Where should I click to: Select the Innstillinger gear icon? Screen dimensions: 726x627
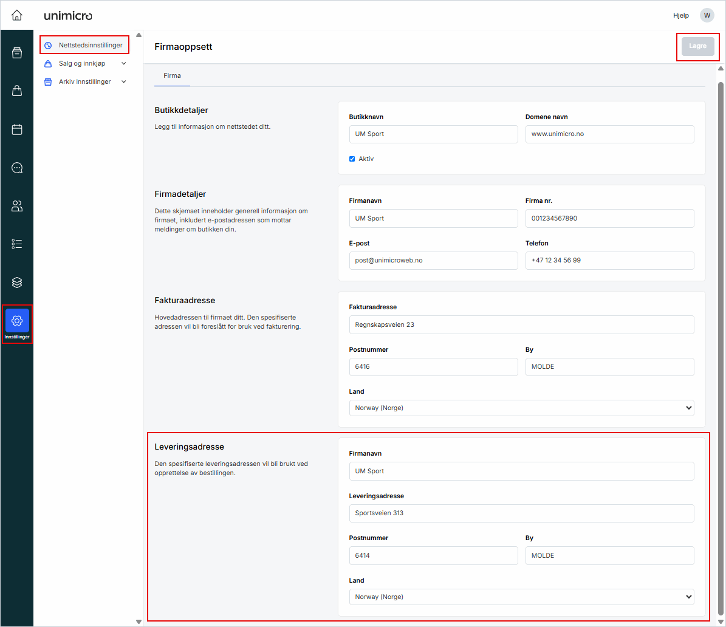(17, 321)
